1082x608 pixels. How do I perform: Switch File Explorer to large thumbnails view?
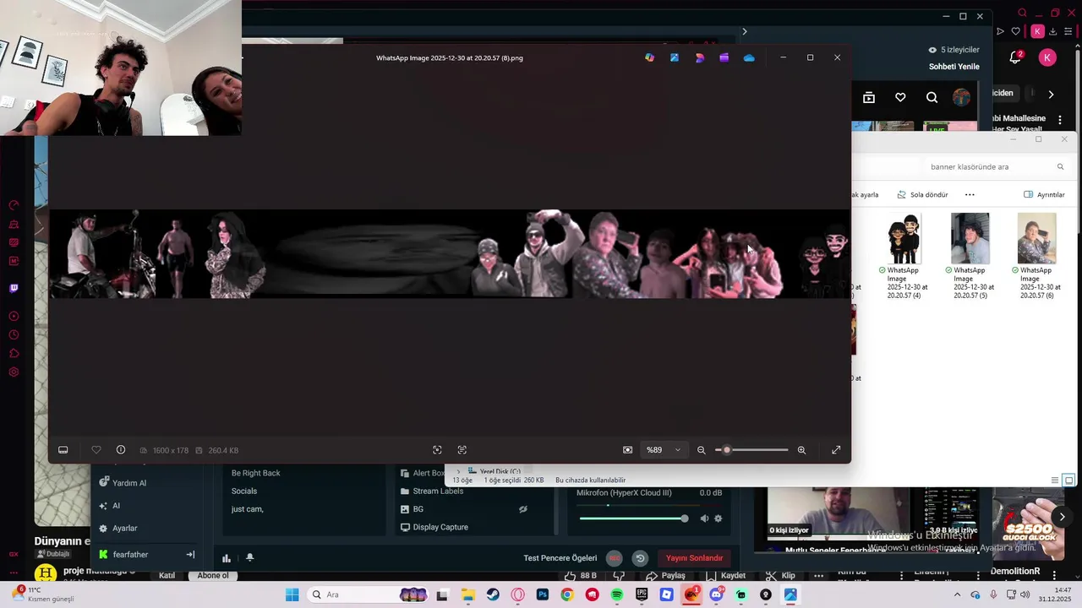[1068, 480]
